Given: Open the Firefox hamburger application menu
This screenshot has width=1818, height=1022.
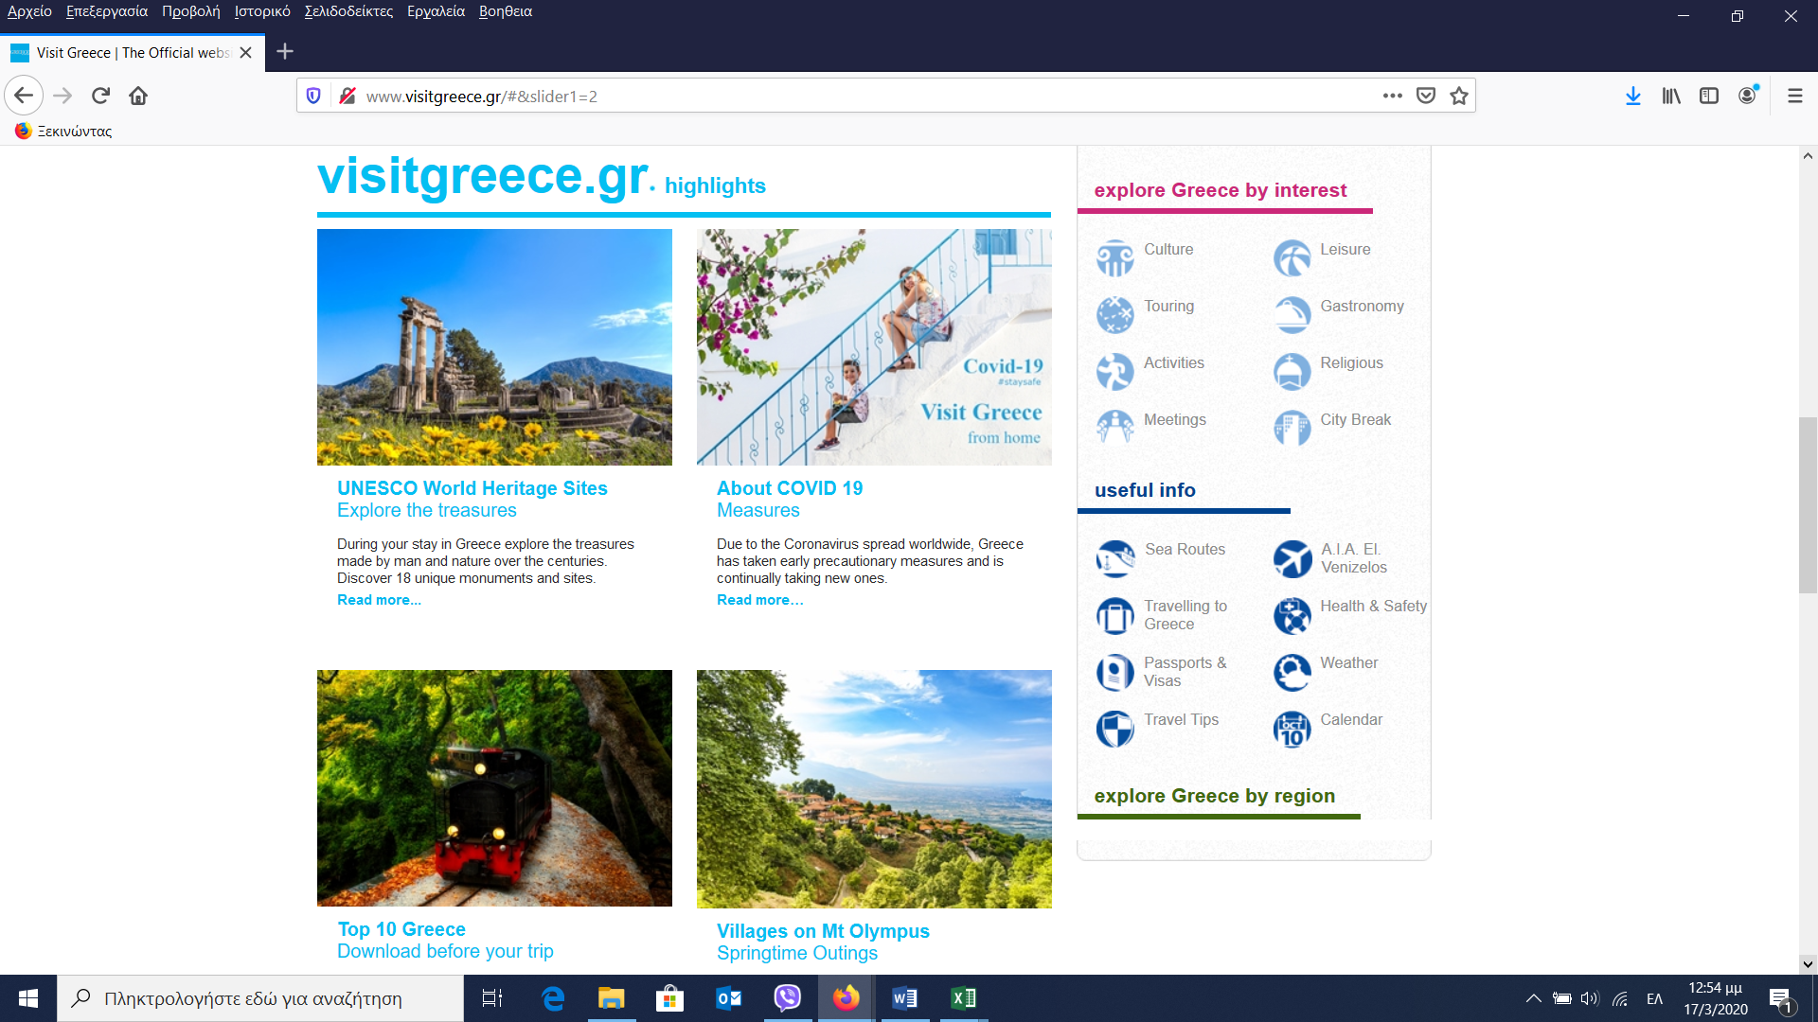Looking at the screenshot, I should coord(1794,96).
